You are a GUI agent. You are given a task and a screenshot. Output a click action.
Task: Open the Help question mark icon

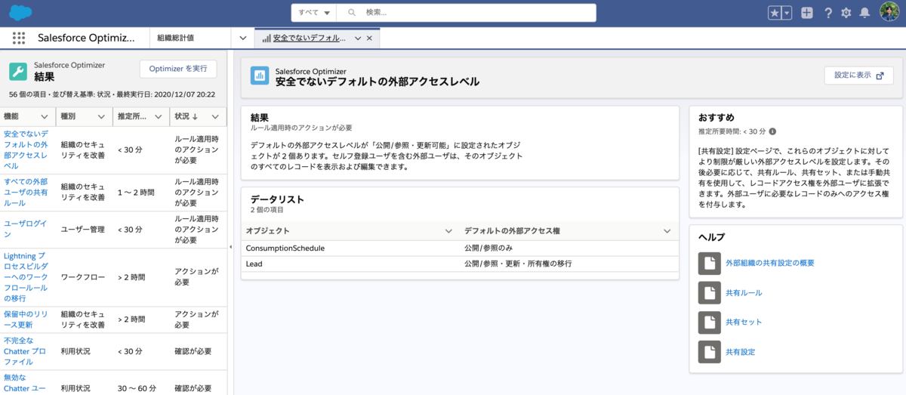[x=828, y=13]
